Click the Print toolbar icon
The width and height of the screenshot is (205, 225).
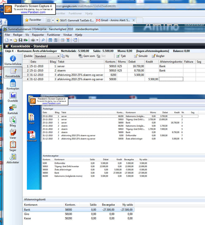pos(33,40)
